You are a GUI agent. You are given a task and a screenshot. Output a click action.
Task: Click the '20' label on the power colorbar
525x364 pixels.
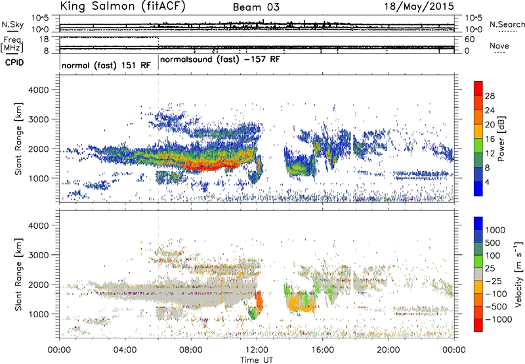[490, 125]
